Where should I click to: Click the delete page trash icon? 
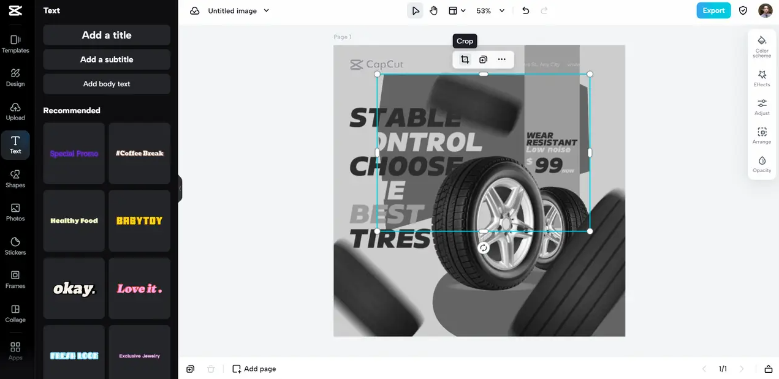tap(211, 369)
